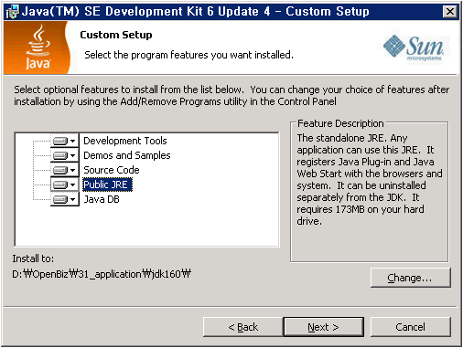Click the Change... install folder button
The image size is (463, 348).
410,278
